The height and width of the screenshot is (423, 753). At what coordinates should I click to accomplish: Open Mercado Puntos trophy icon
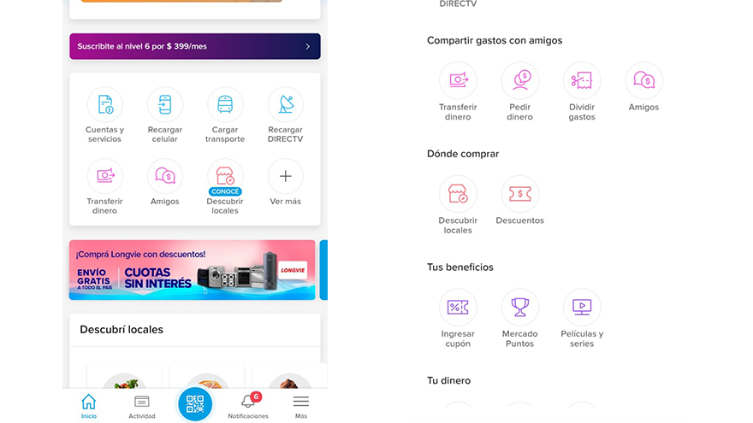519,308
